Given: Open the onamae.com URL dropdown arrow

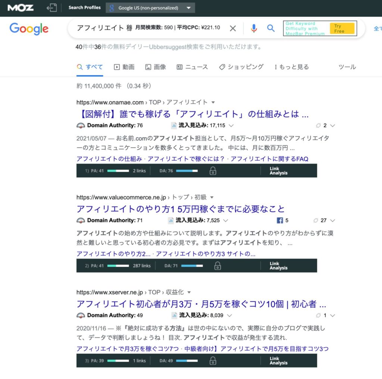Looking at the screenshot, I should (x=213, y=103).
